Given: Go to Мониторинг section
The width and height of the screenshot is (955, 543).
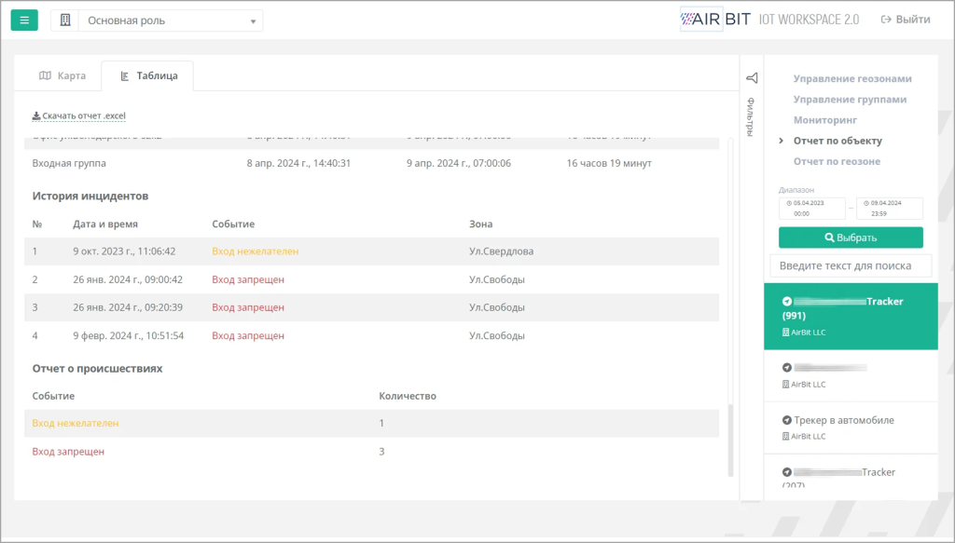Looking at the screenshot, I should (825, 120).
